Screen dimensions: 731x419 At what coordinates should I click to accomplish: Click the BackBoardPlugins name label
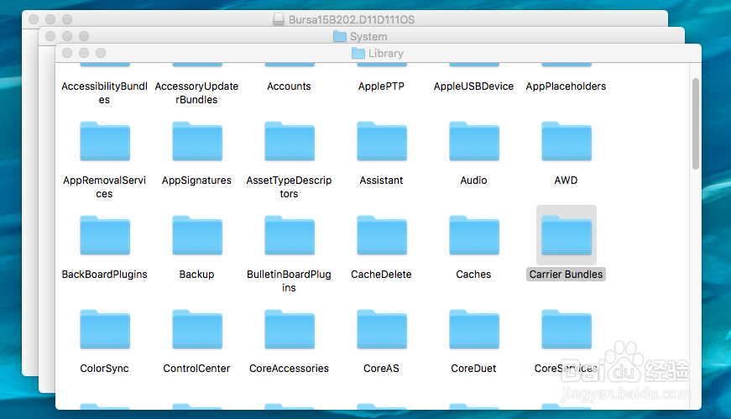(x=104, y=275)
